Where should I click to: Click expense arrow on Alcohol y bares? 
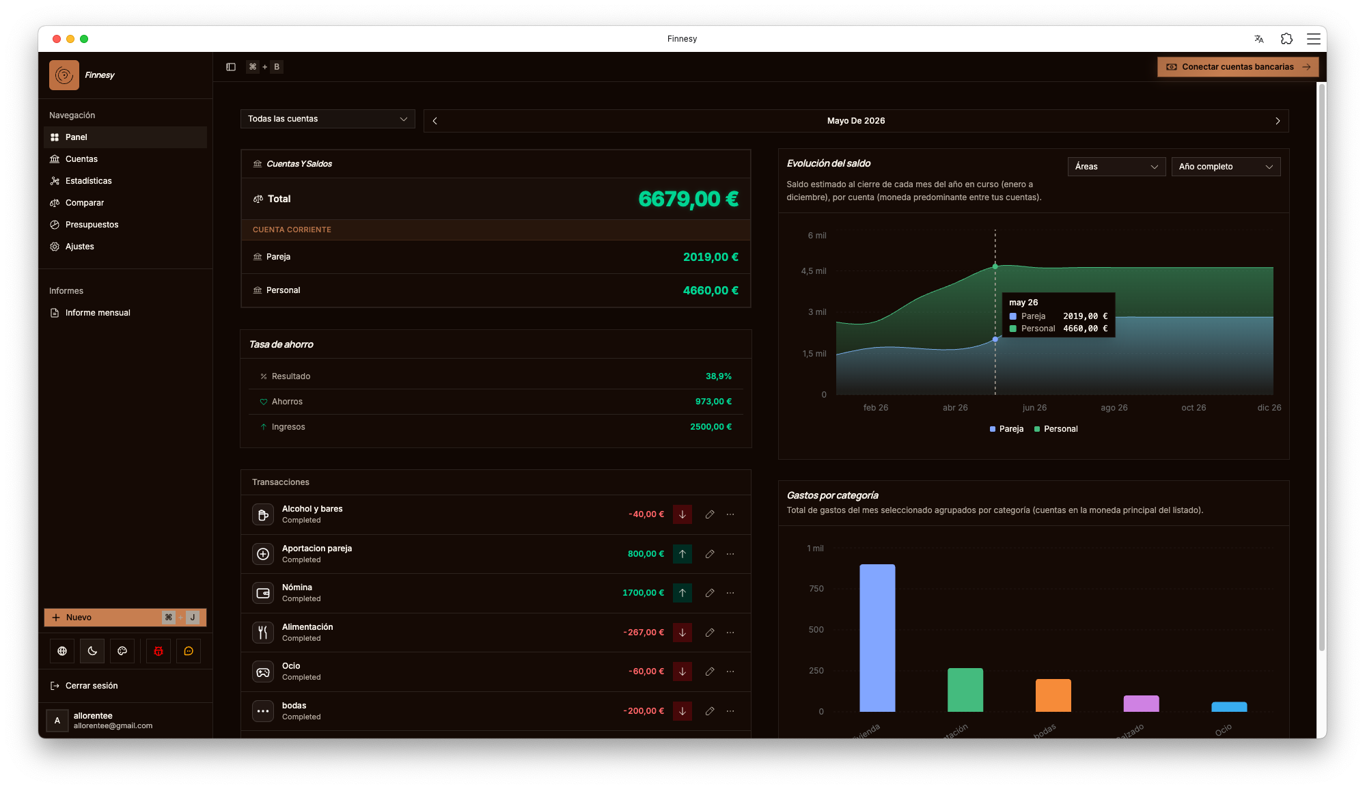pos(682,514)
